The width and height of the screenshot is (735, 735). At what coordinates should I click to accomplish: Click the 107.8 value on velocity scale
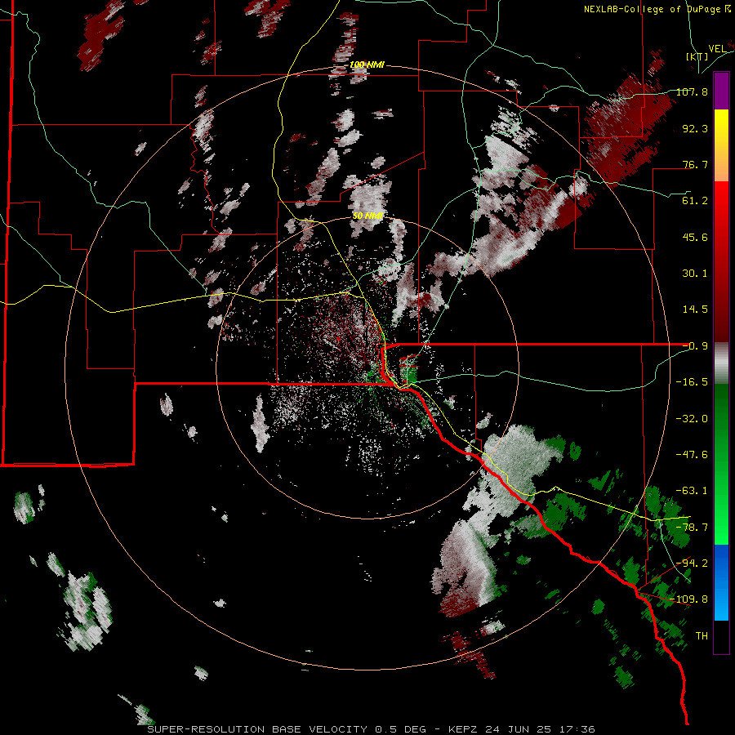(x=692, y=91)
